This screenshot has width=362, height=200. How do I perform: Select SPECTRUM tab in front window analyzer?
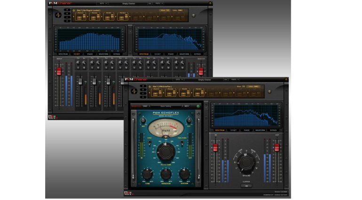tap(220, 130)
